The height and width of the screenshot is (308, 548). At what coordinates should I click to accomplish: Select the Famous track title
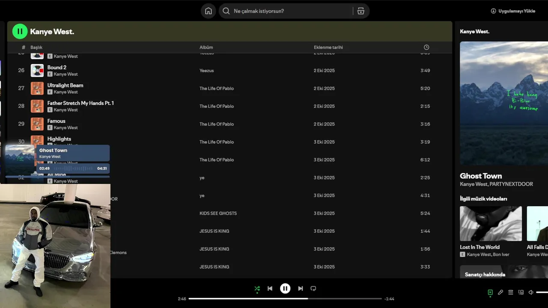click(x=57, y=121)
